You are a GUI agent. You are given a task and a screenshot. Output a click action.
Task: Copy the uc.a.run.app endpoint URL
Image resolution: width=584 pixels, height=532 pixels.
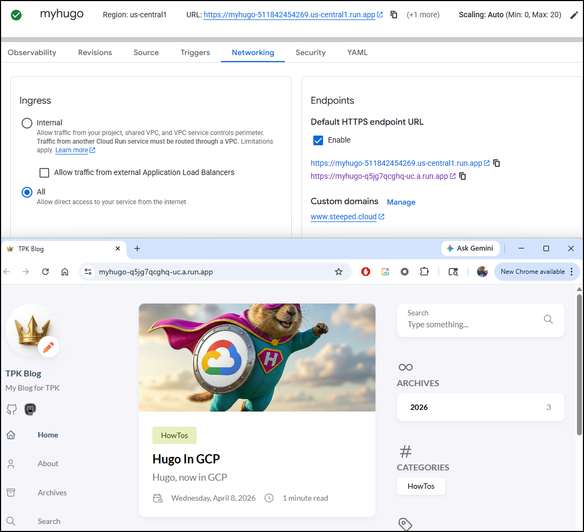coord(463,176)
